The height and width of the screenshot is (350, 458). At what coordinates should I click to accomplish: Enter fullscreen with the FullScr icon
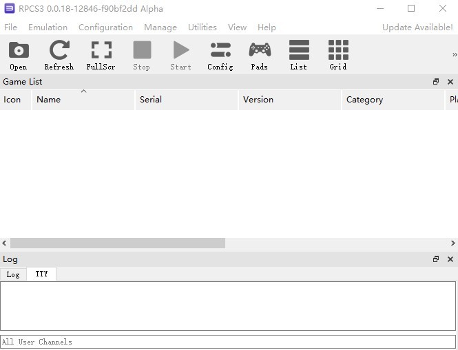point(101,55)
